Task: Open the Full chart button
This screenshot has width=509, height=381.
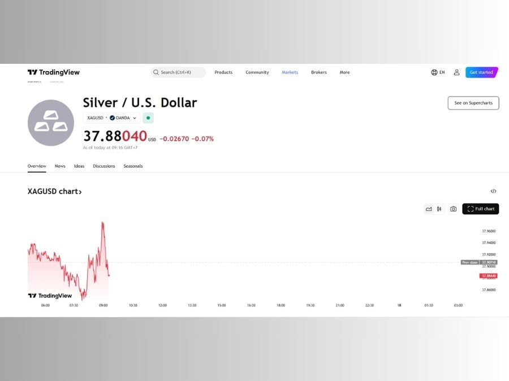Action: pos(480,209)
